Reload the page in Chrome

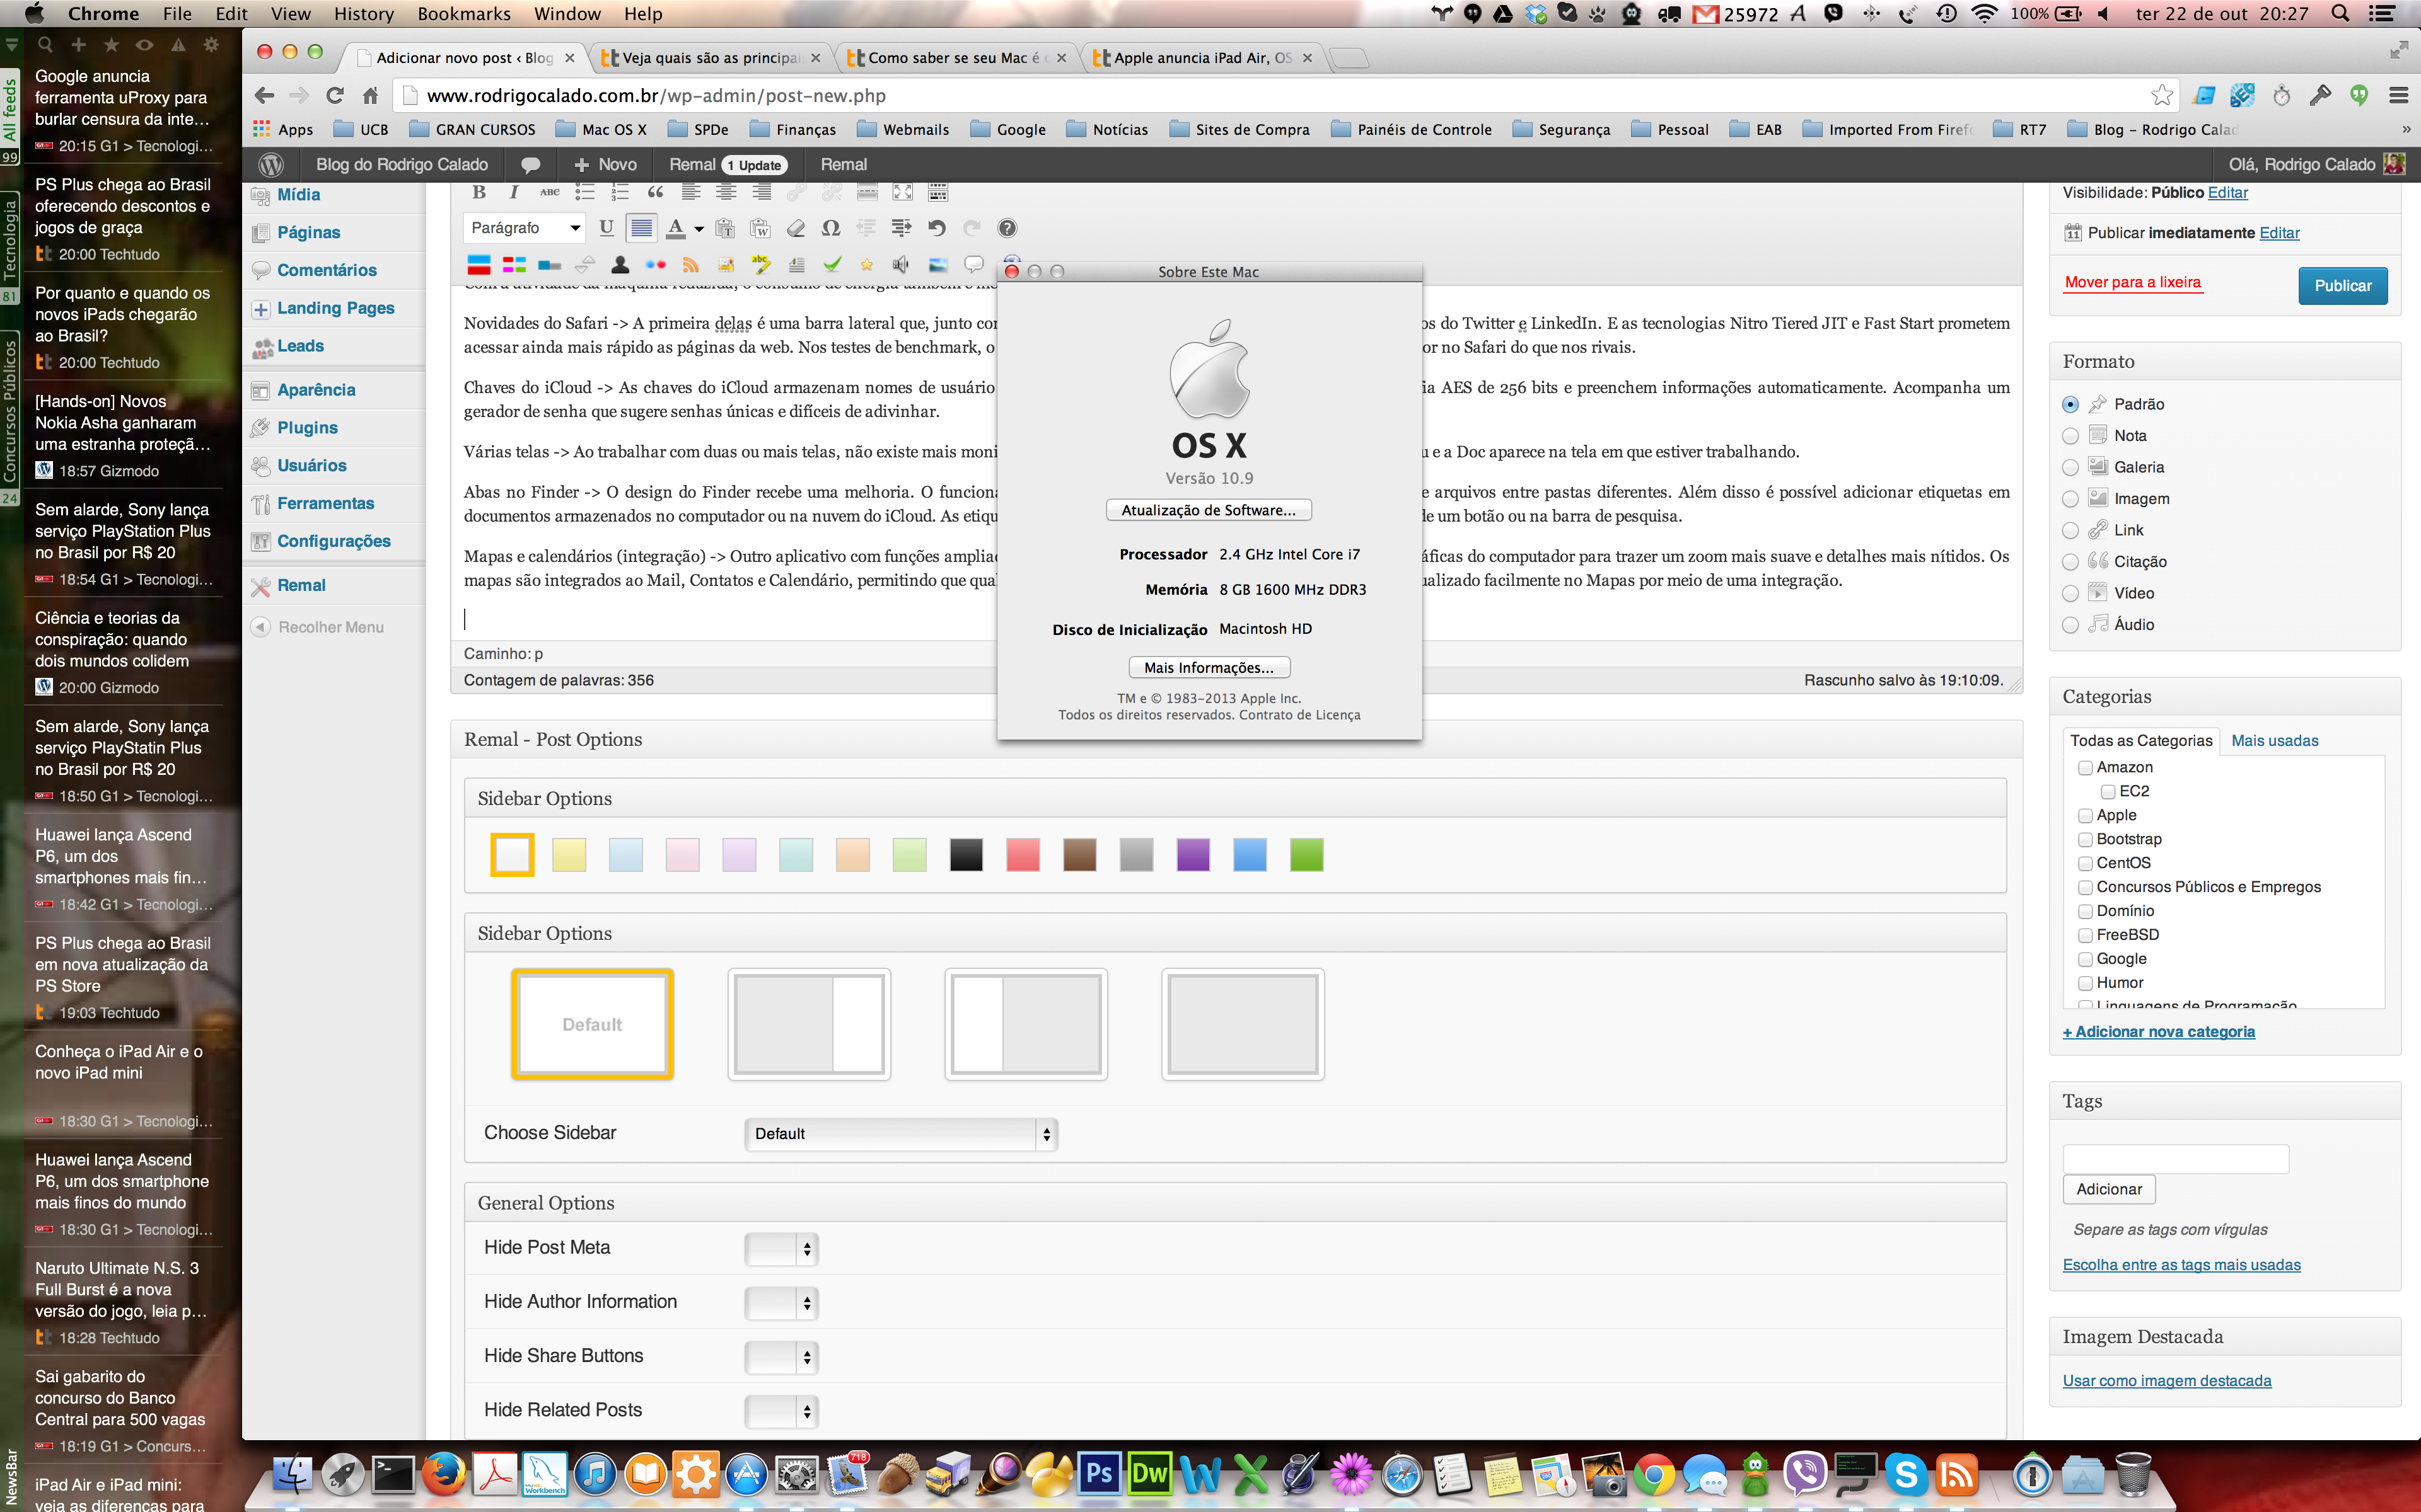coord(335,95)
